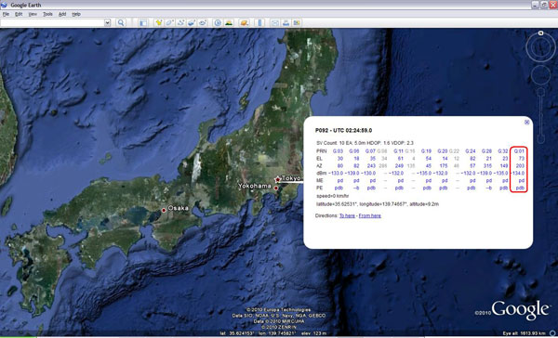Click the Yokohama red dot placemark
558x338 pixels.
[276, 188]
